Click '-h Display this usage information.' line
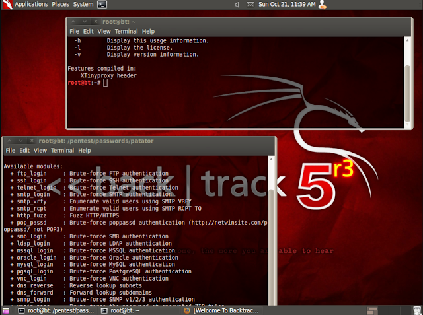Image resolution: width=423 pixels, height=315 pixels. pyautogui.click(x=141, y=41)
